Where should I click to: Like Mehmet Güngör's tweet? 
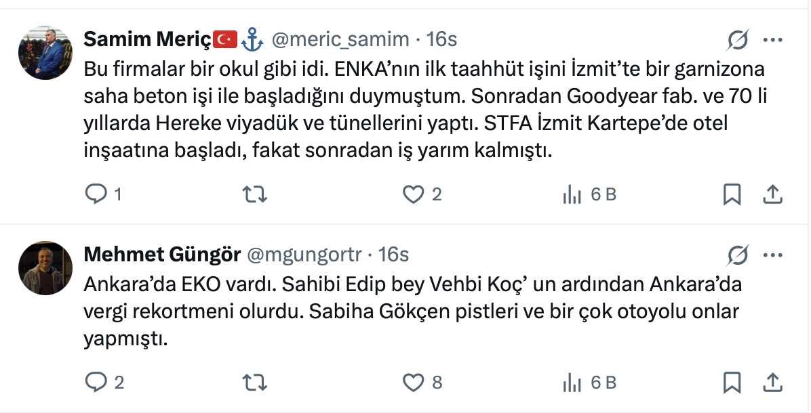(x=413, y=383)
